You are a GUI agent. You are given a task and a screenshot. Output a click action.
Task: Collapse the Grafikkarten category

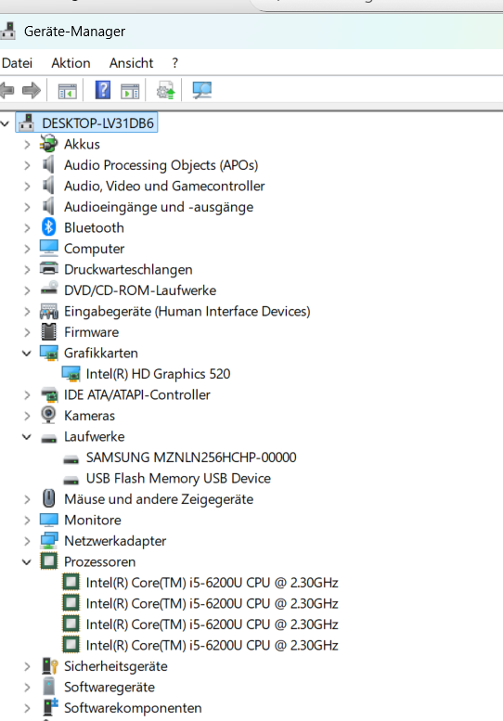[x=27, y=354]
